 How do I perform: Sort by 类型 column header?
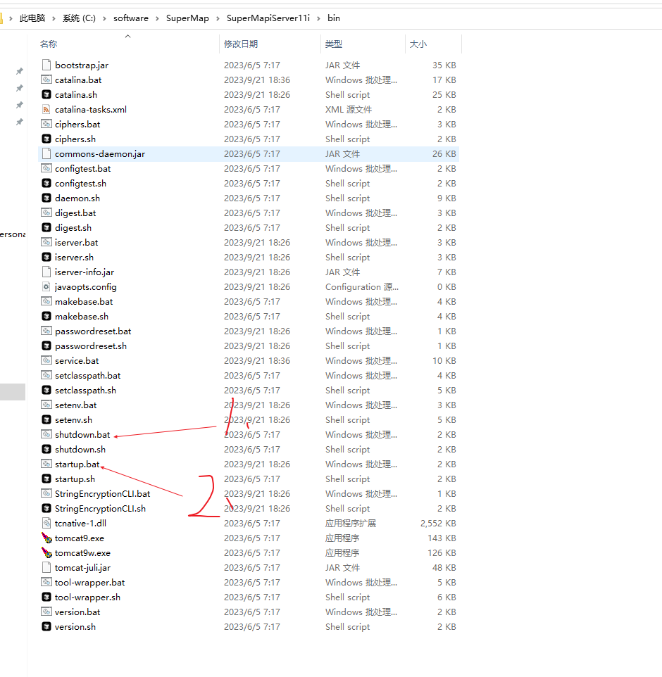point(334,44)
